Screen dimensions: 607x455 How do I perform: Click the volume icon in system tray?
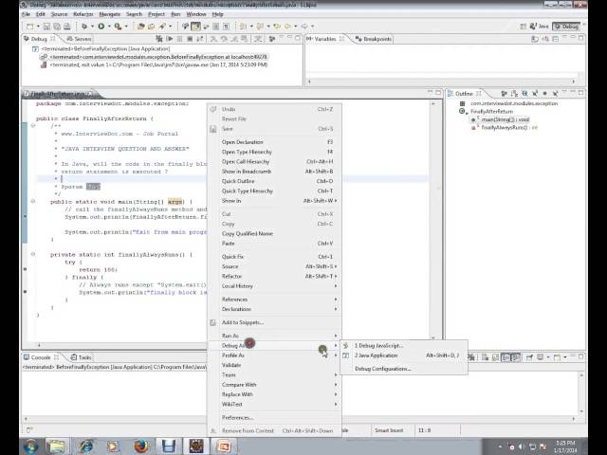click(x=522, y=446)
